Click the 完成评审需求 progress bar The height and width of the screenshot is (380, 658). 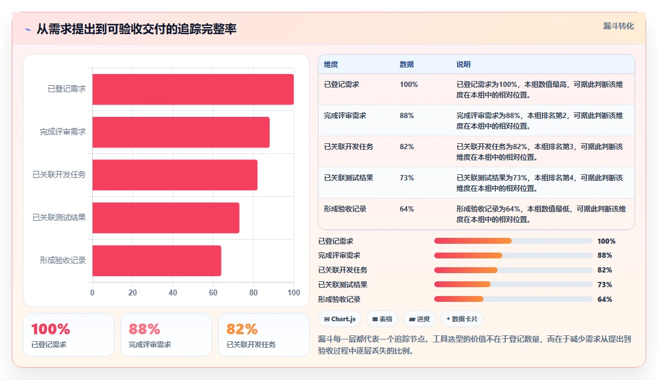(513, 255)
